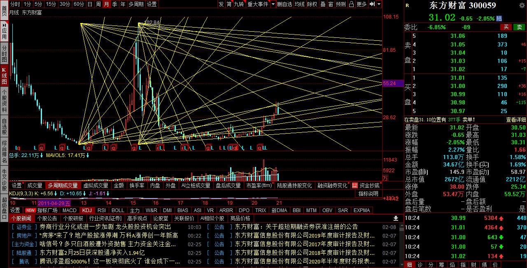The image size is (527, 268).
Task: Open the 设置 button in period toolbar
Action: pyautogui.click(x=152, y=4)
